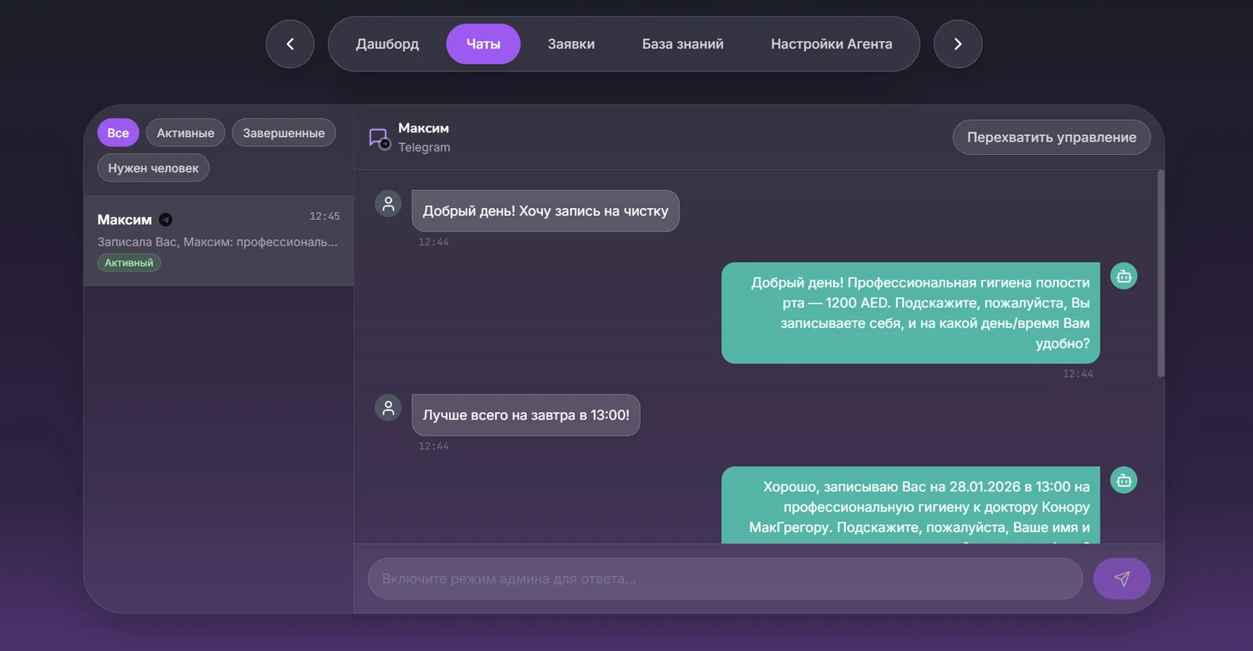Click the user avatar next to 'Добрый день! Хочу запись'
Viewport: 1253px width, 651px height.
pyautogui.click(x=388, y=203)
